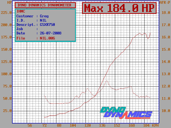Click the Dyno Dynamics Australia logo
This screenshot has width=171, height=128.
coord(126,113)
